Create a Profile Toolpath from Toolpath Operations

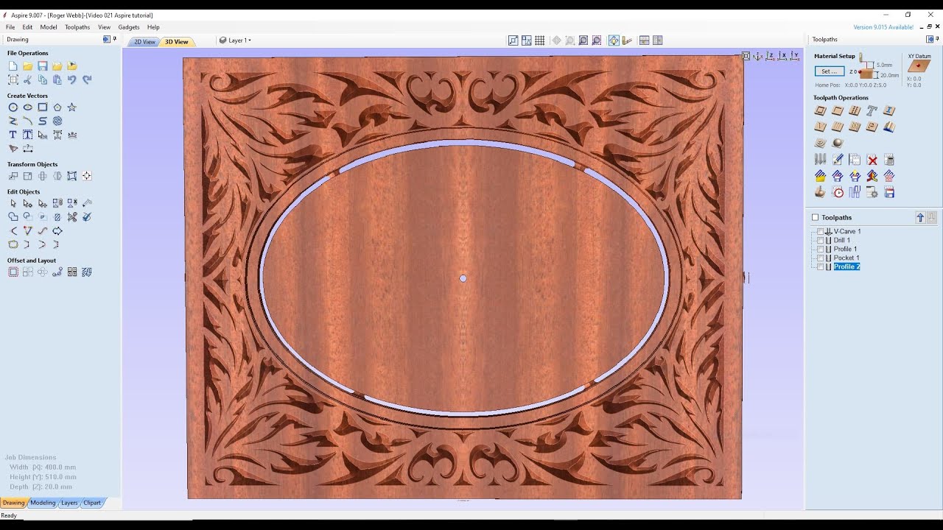(820, 111)
